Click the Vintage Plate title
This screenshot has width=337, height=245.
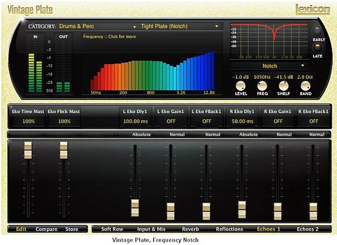30,10
